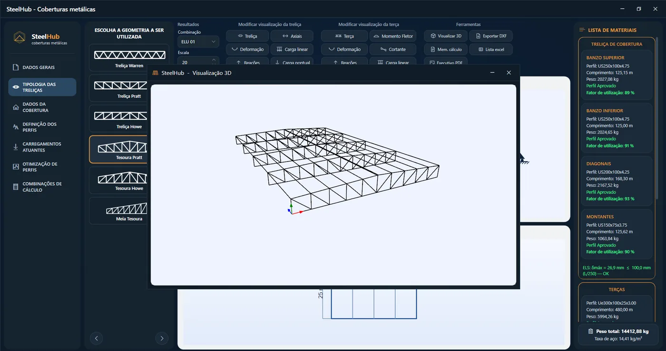Viewport: 666px width, 351px height.
Task: Click "Taxa de aço: 14,41 kg/m²" text
Action: (x=617, y=339)
